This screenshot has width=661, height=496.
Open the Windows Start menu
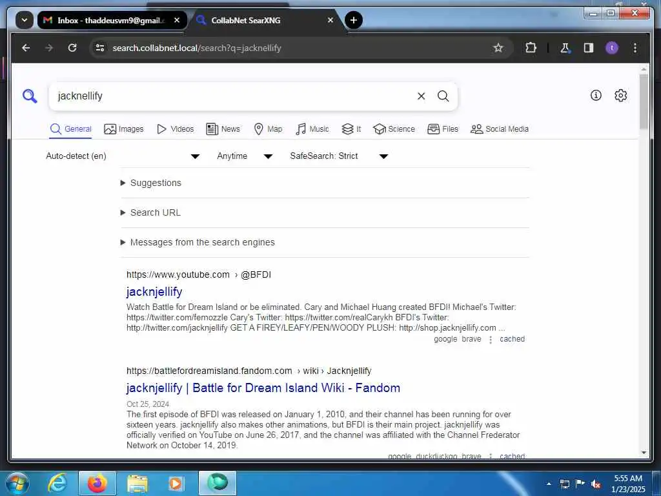point(17,483)
